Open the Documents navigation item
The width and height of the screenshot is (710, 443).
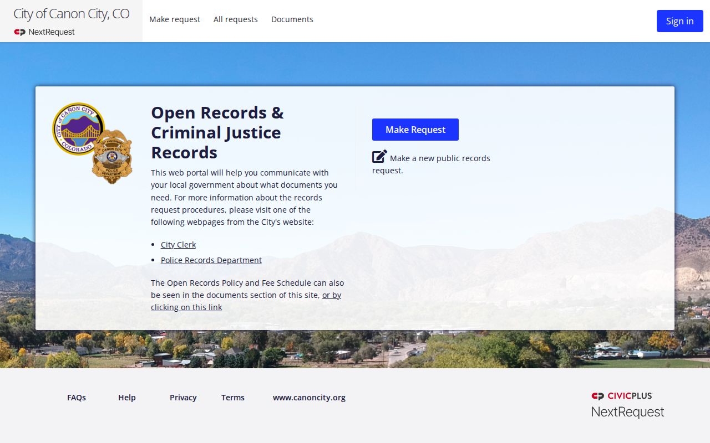pyautogui.click(x=292, y=19)
